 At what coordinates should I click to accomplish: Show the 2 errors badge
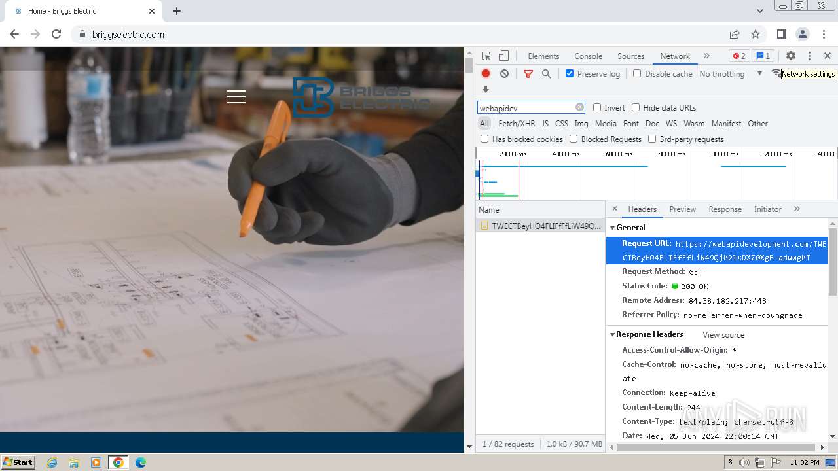[739, 56]
